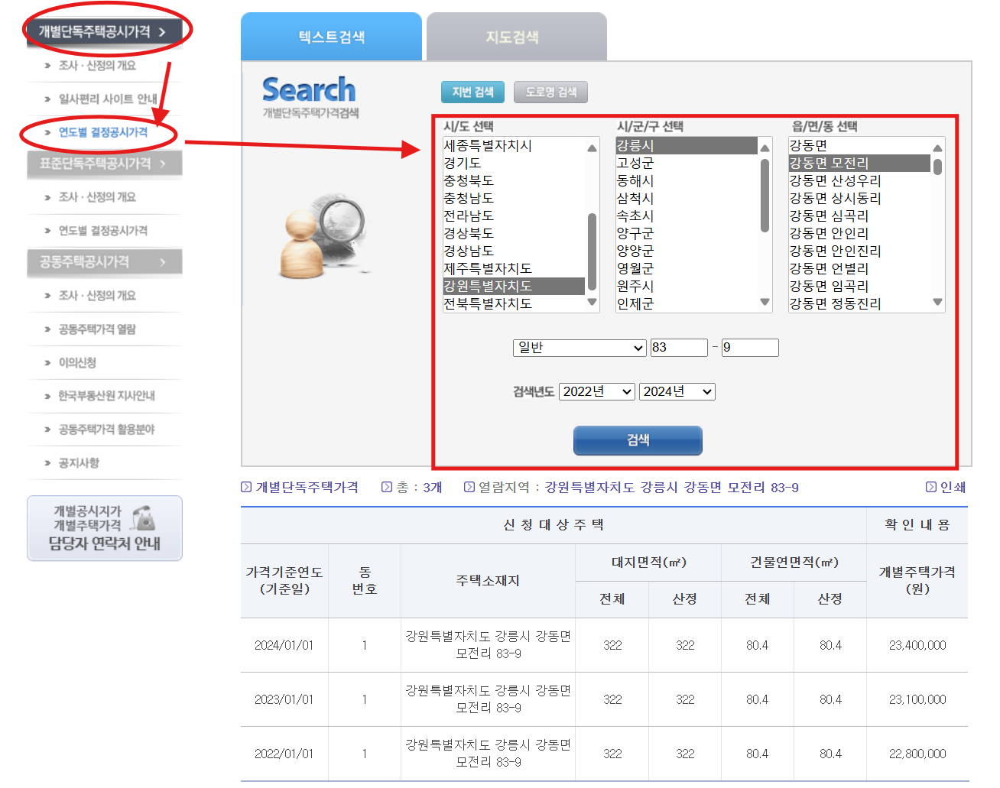The image size is (1000, 788).
Task: Click down arrow of 시/군/구 list scrollbar
Action: [765, 303]
